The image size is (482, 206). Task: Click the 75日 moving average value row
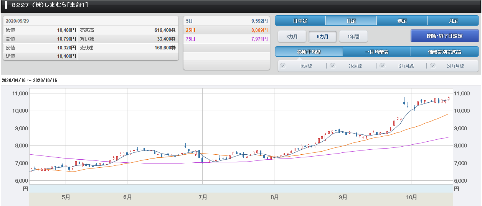point(226,39)
